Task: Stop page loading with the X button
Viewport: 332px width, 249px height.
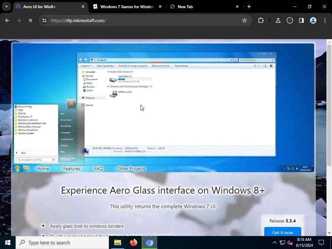Action: [x=30, y=20]
